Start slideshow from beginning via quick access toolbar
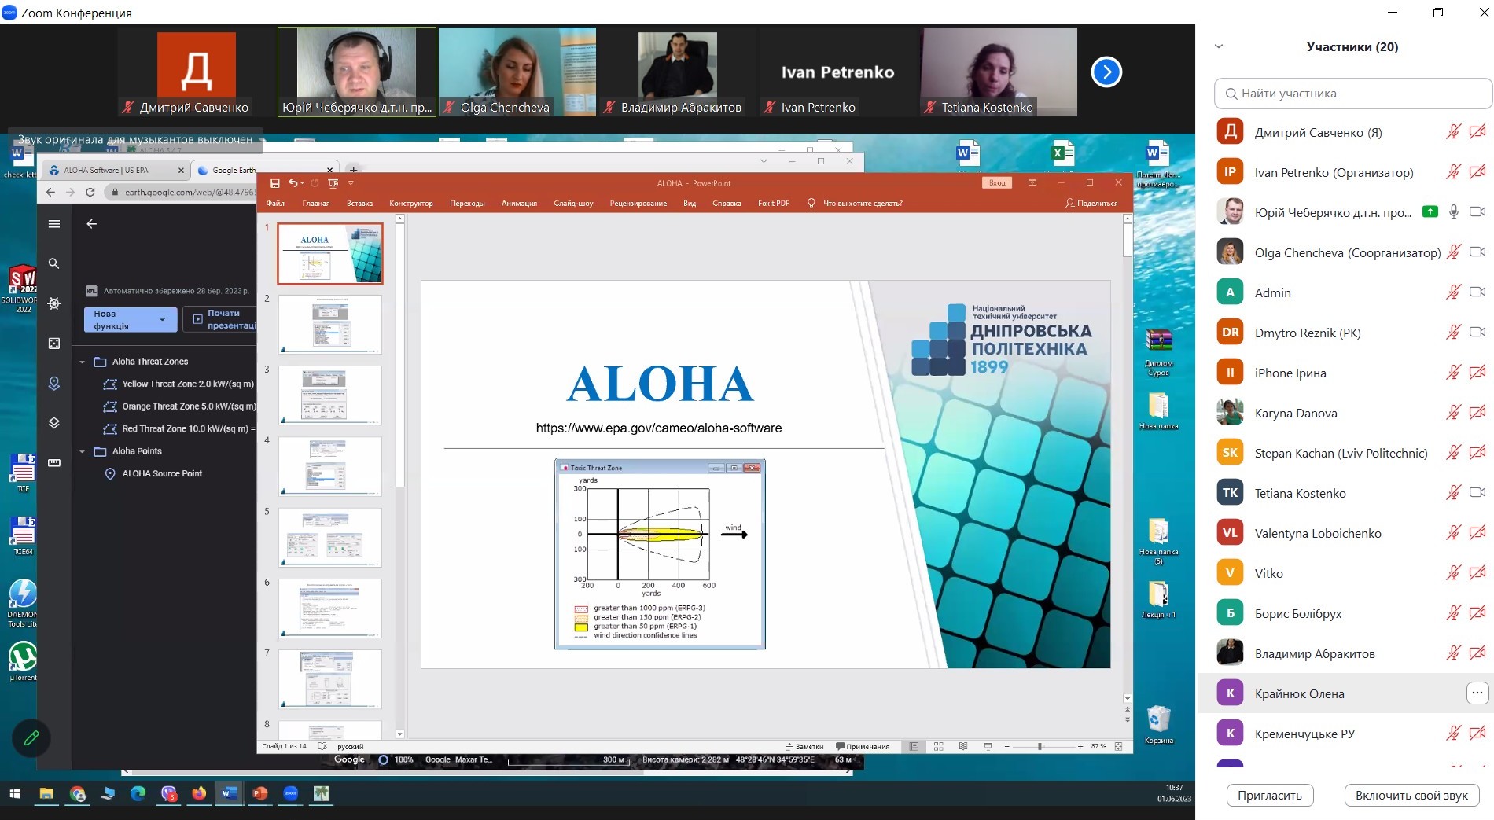The height and width of the screenshot is (820, 1494). [x=333, y=183]
